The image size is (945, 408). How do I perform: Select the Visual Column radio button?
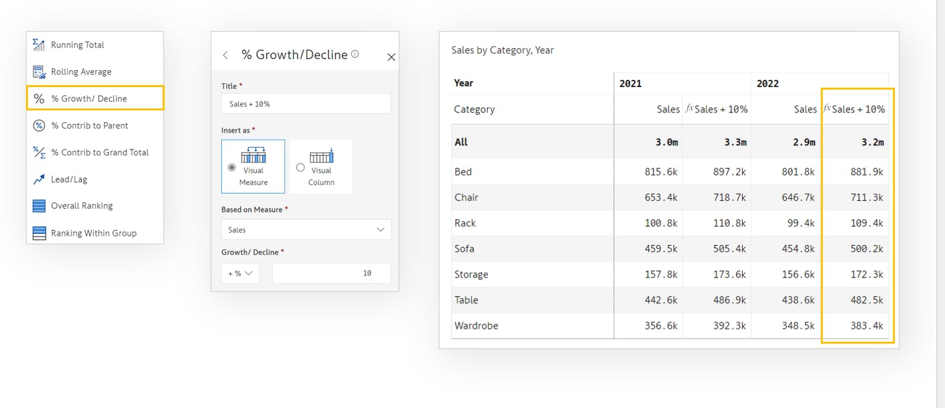[x=300, y=168]
